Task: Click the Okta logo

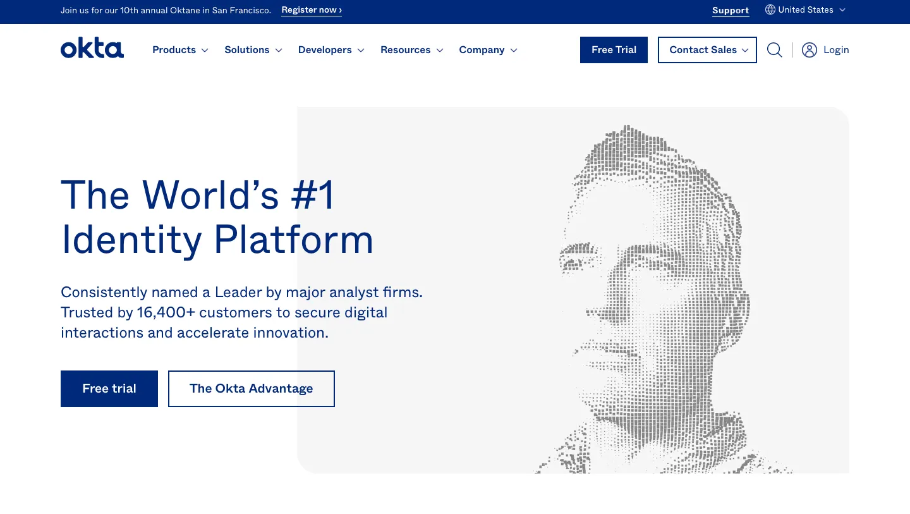Action: pyautogui.click(x=92, y=49)
